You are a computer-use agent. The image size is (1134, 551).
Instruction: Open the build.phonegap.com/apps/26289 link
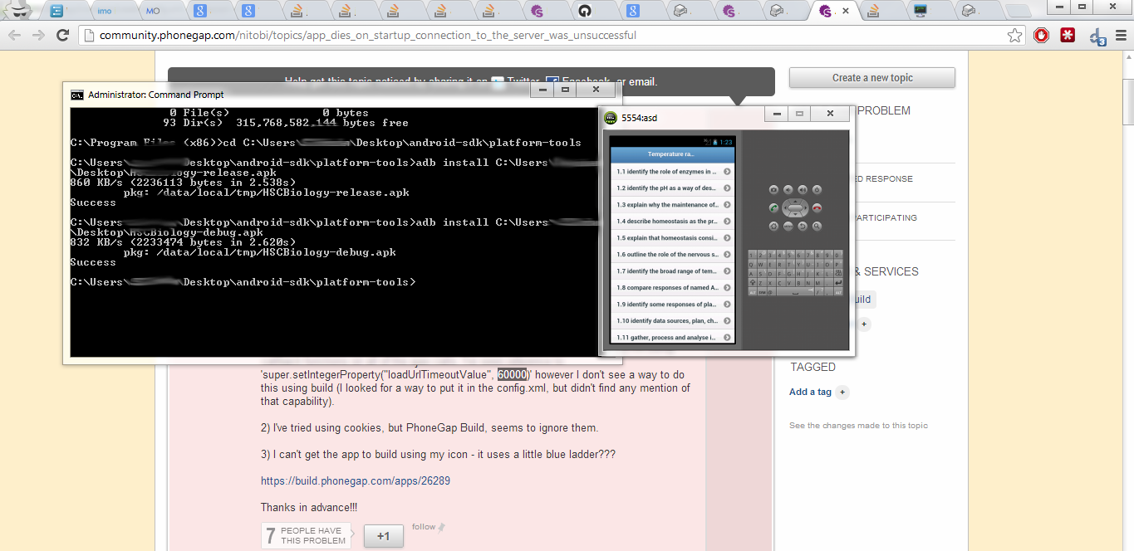pyautogui.click(x=356, y=481)
